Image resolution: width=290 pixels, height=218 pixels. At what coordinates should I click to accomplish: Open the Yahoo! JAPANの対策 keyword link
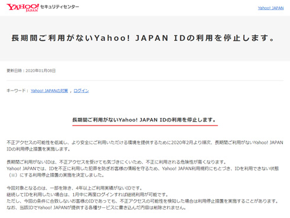[x=49, y=91]
